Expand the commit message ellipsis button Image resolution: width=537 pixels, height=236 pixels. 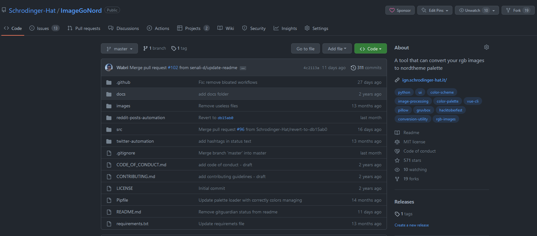[243, 68]
